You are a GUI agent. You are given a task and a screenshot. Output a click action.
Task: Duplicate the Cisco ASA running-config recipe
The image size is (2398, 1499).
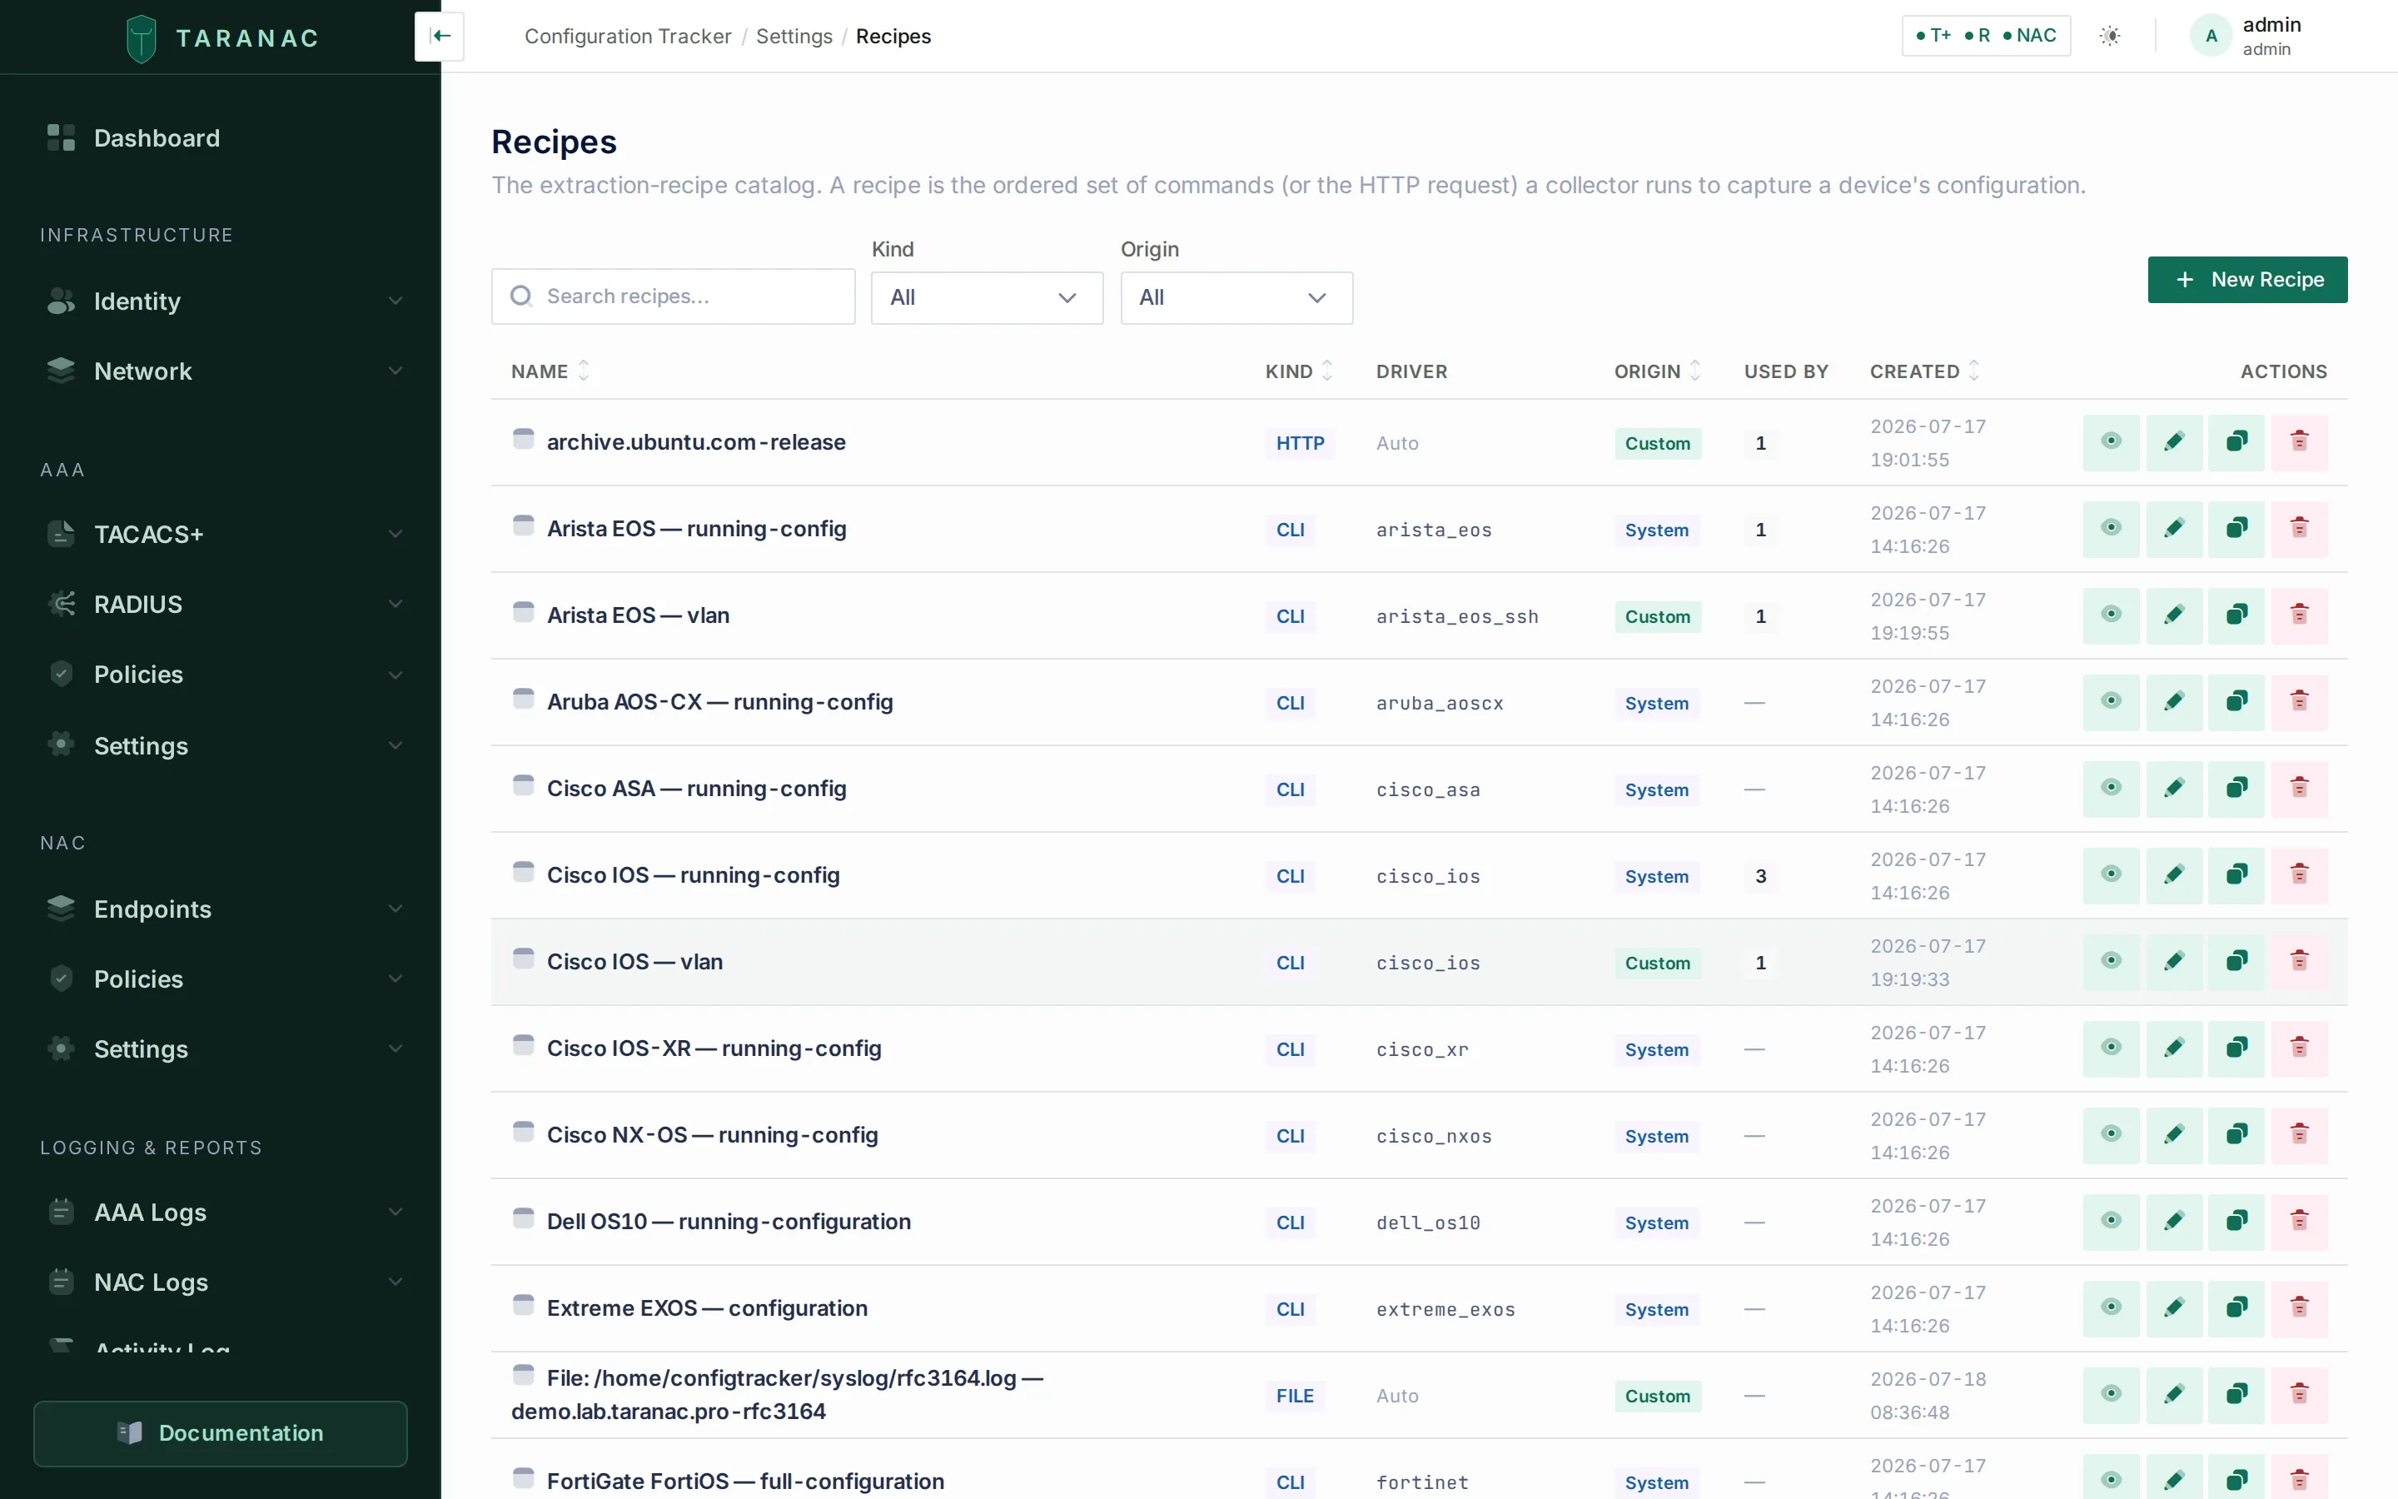pyautogui.click(x=2236, y=788)
